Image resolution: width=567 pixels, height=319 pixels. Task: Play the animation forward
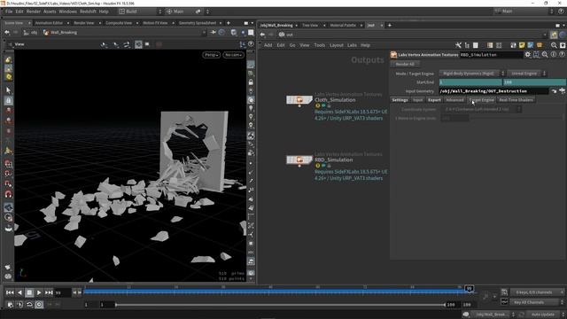(39, 292)
